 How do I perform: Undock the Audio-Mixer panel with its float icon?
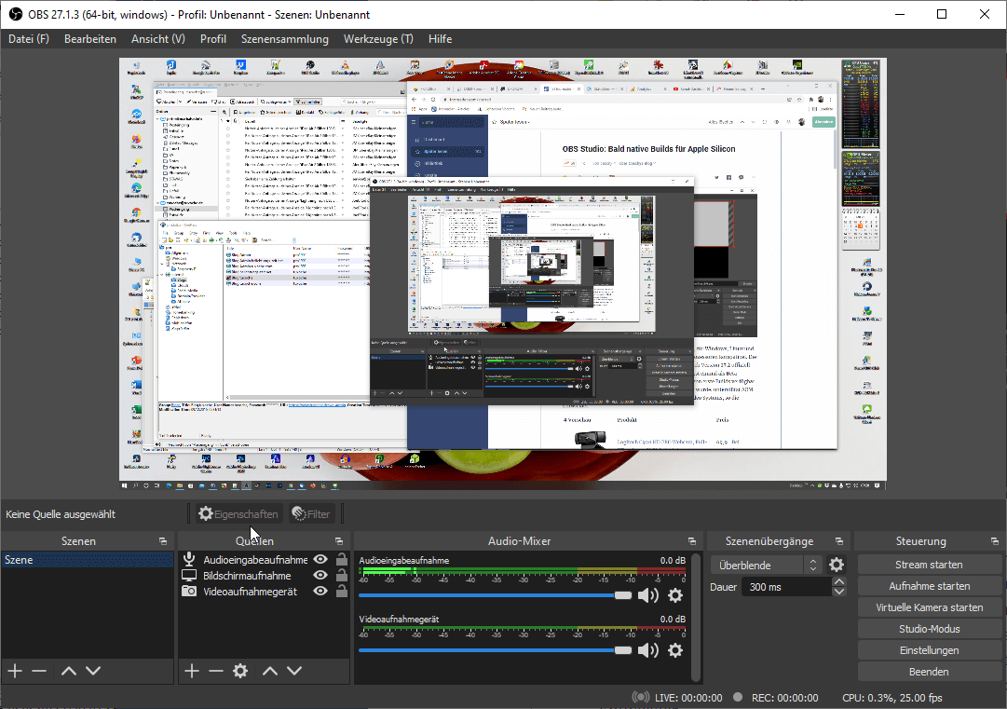(691, 541)
